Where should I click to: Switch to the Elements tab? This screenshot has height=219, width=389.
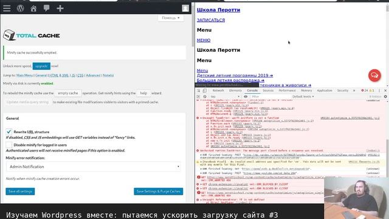(235, 91)
